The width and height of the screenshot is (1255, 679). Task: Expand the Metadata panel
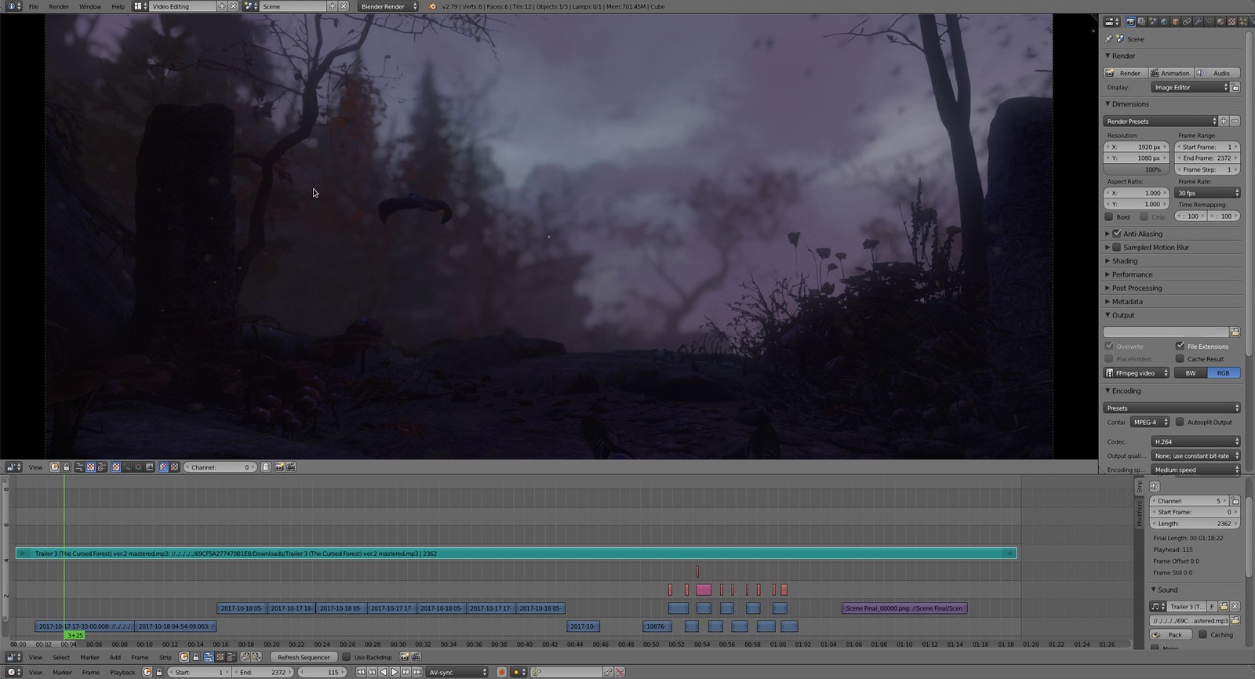click(1127, 301)
